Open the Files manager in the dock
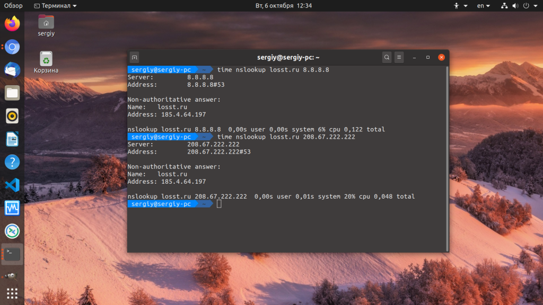This screenshot has height=305, width=543. click(12, 93)
